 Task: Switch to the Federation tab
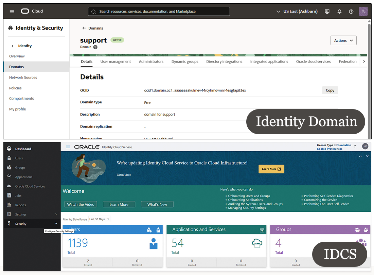[x=348, y=62]
